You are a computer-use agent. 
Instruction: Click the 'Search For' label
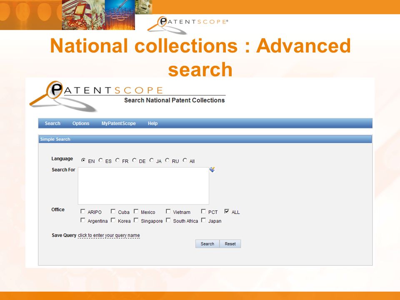click(63, 170)
